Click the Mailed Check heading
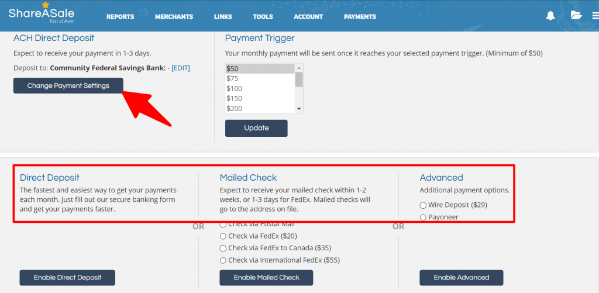Image resolution: width=599 pixels, height=293 pixels. pos(248,178)
